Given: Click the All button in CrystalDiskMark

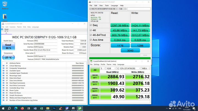Looking at the screenshot, I should (x=95, y=70).
